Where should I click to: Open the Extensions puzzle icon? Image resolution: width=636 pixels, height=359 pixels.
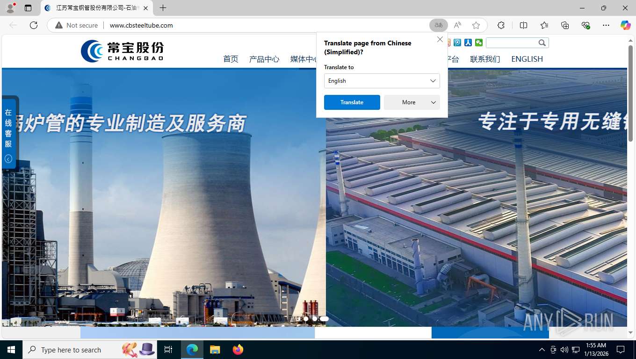point(501,25)
